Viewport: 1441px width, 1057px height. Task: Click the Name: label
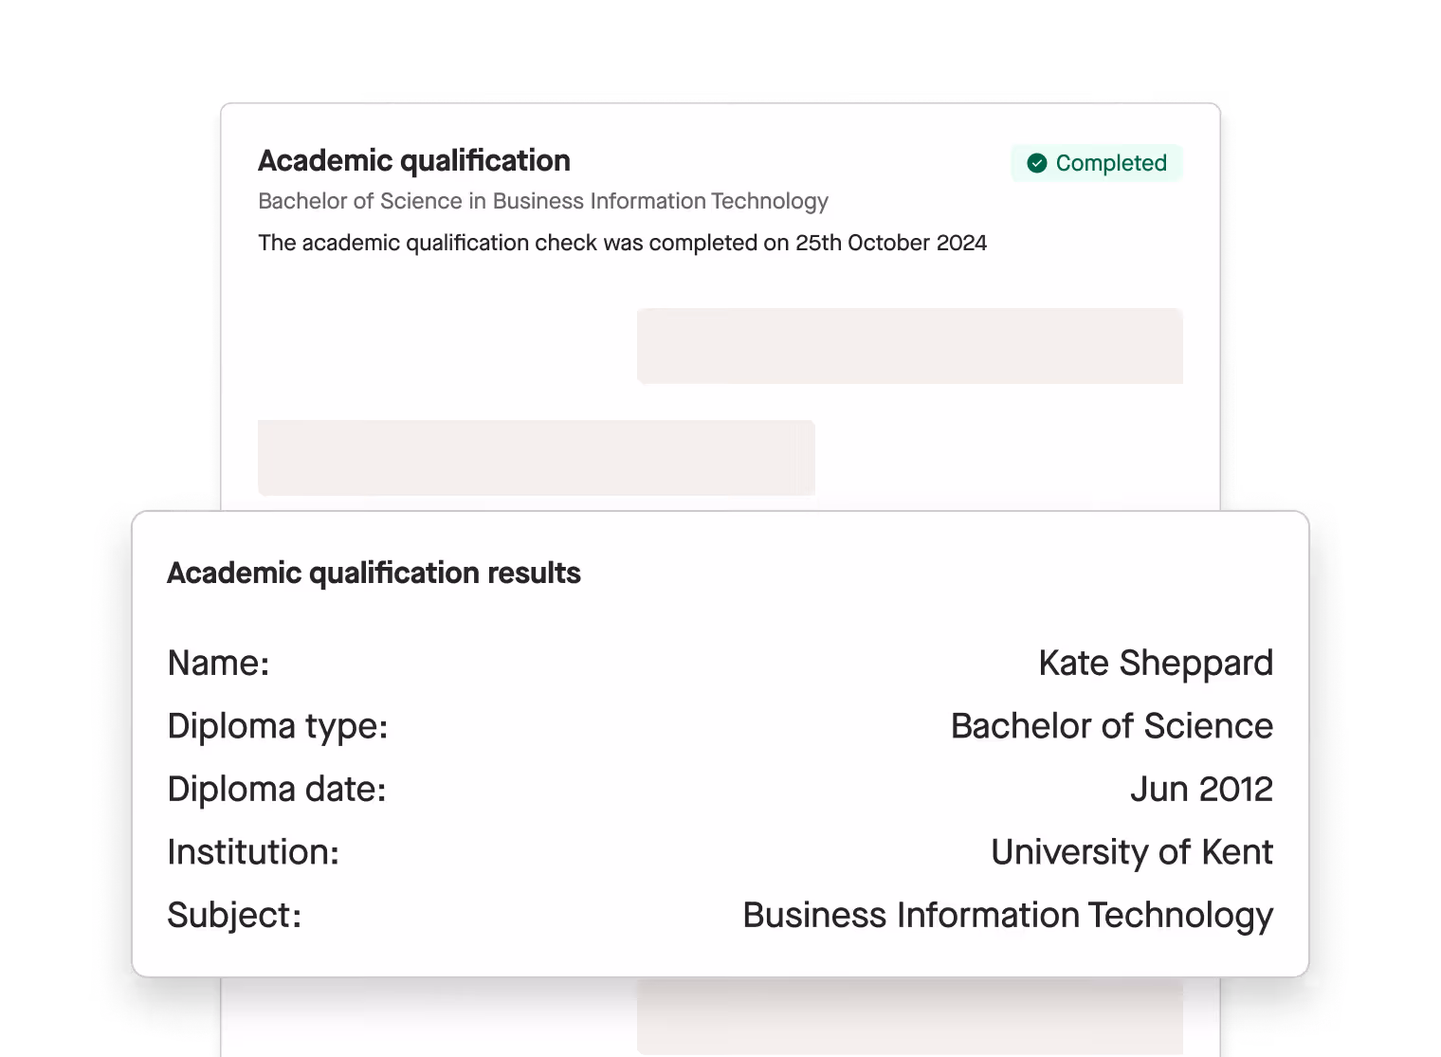tap(218, 663)
